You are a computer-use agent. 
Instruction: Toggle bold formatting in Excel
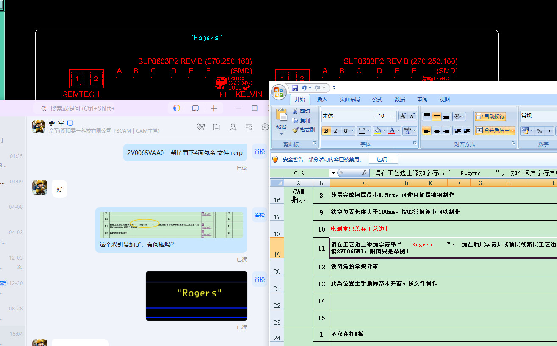click(326, 131)
